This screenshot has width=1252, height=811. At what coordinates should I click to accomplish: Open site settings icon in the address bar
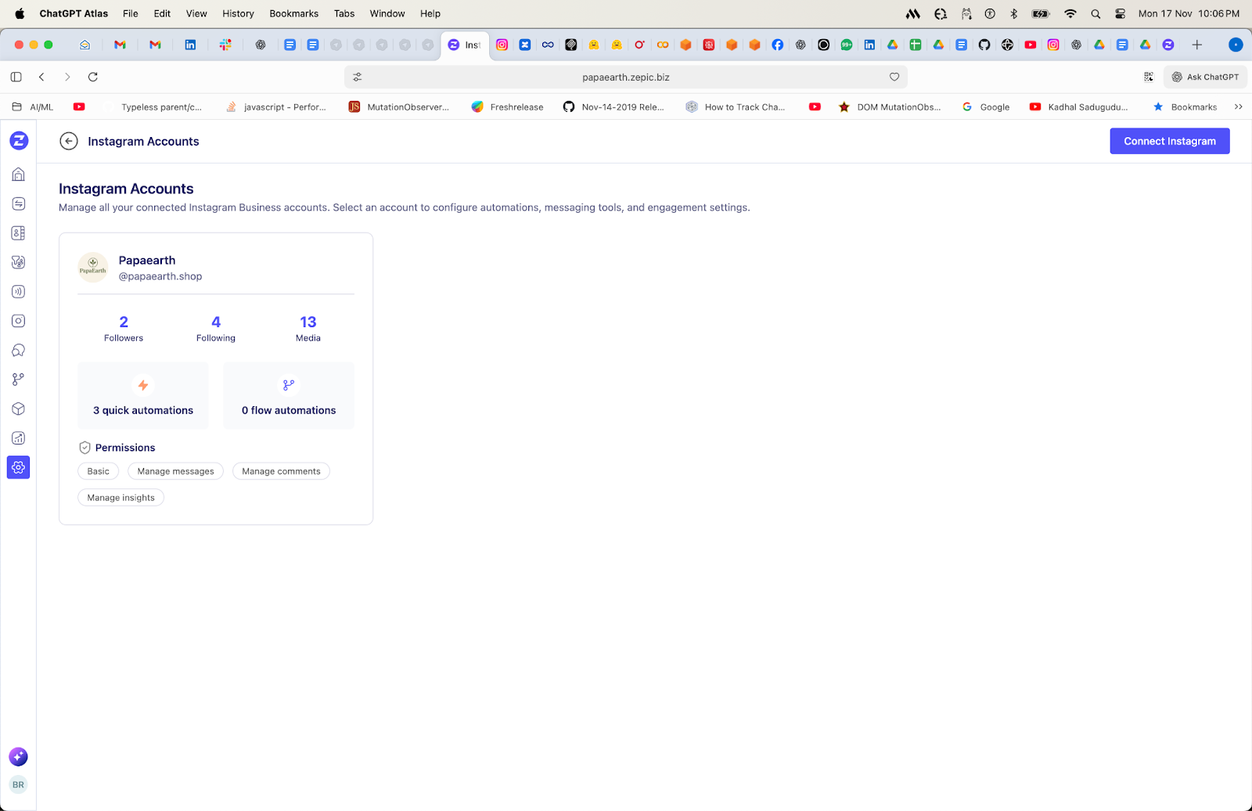[358, 77]
